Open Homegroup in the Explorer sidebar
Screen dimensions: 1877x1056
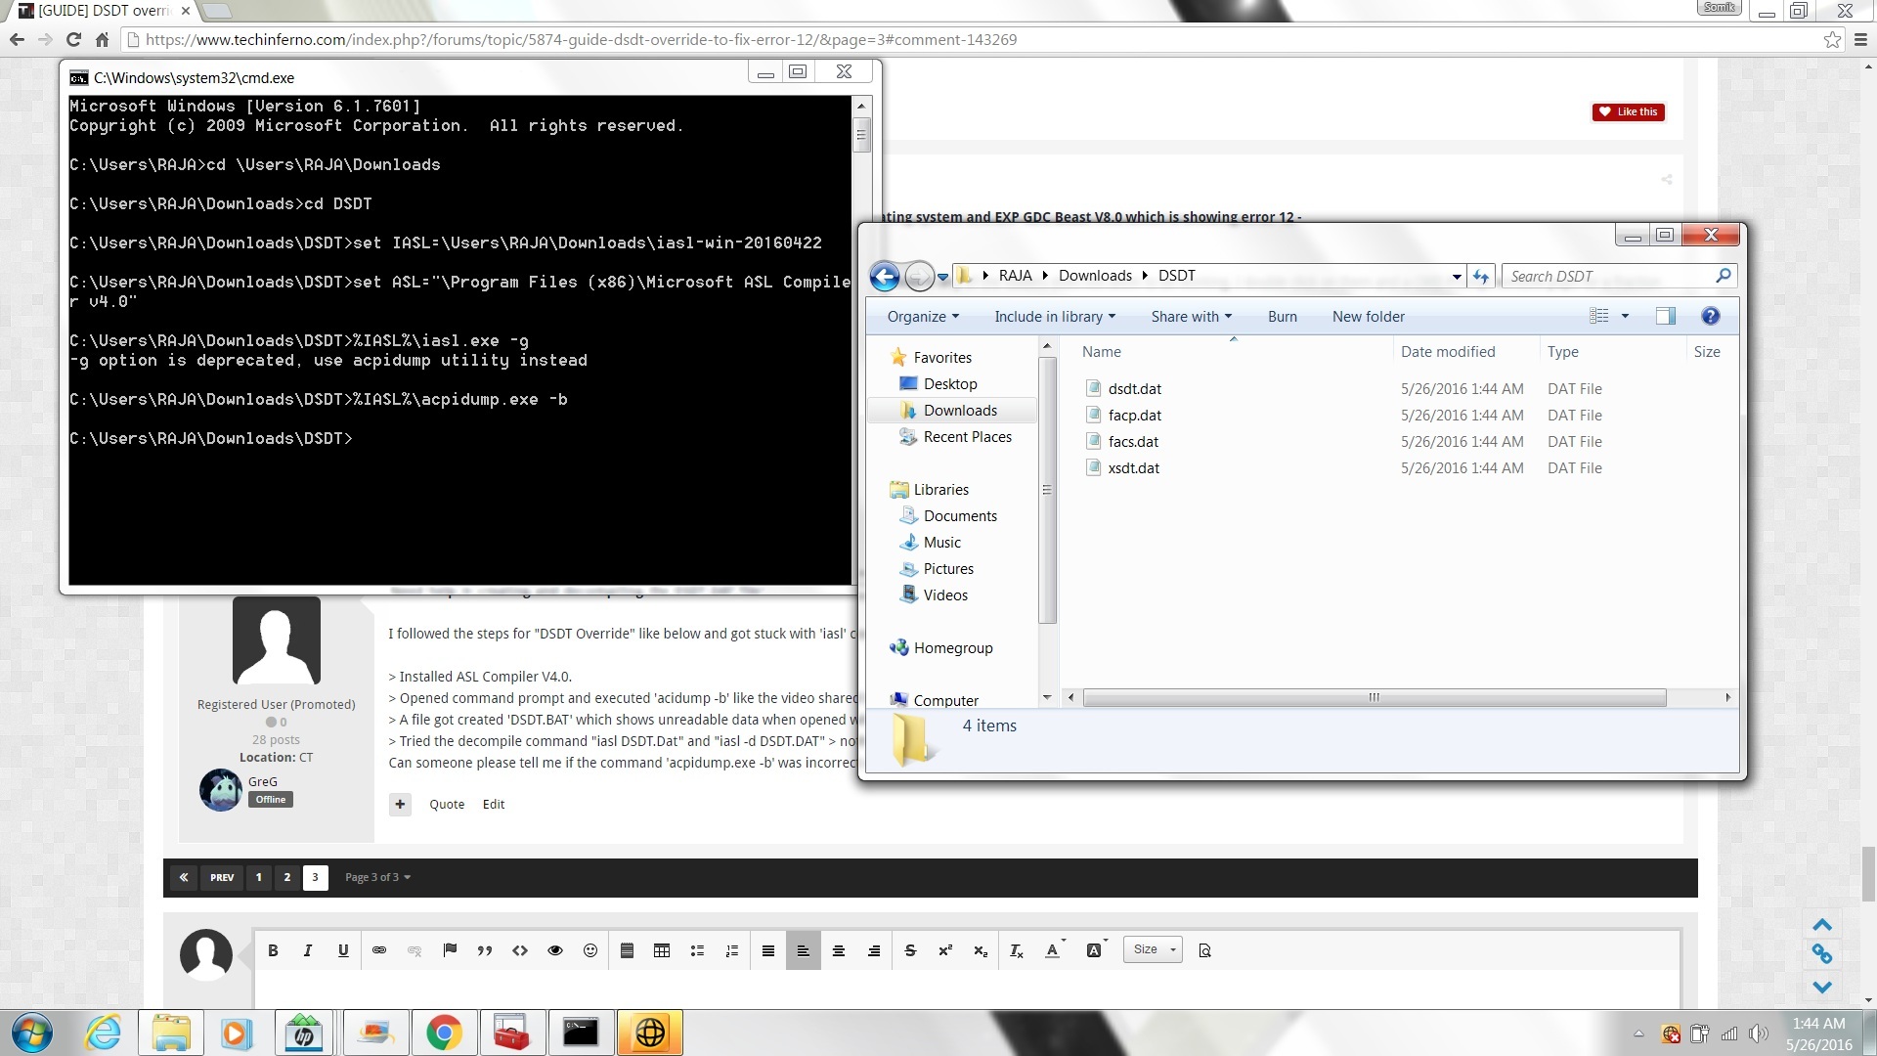pyautogui.click(x=952, y=648)
